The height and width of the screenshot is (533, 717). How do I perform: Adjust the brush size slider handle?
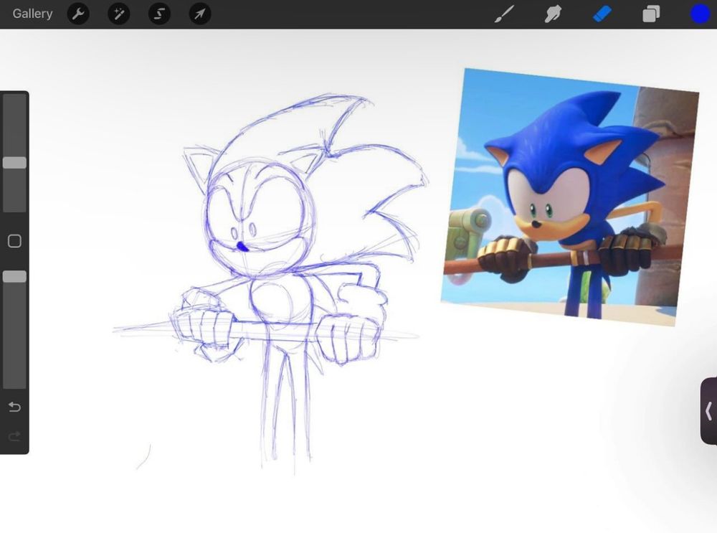14,163
